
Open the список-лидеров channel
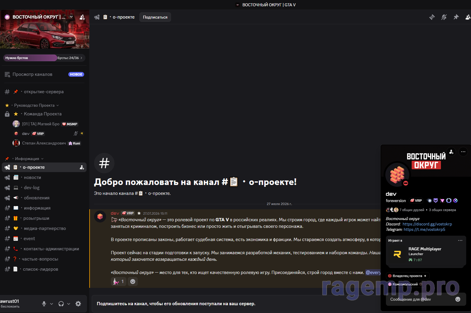tap(44, 269)
